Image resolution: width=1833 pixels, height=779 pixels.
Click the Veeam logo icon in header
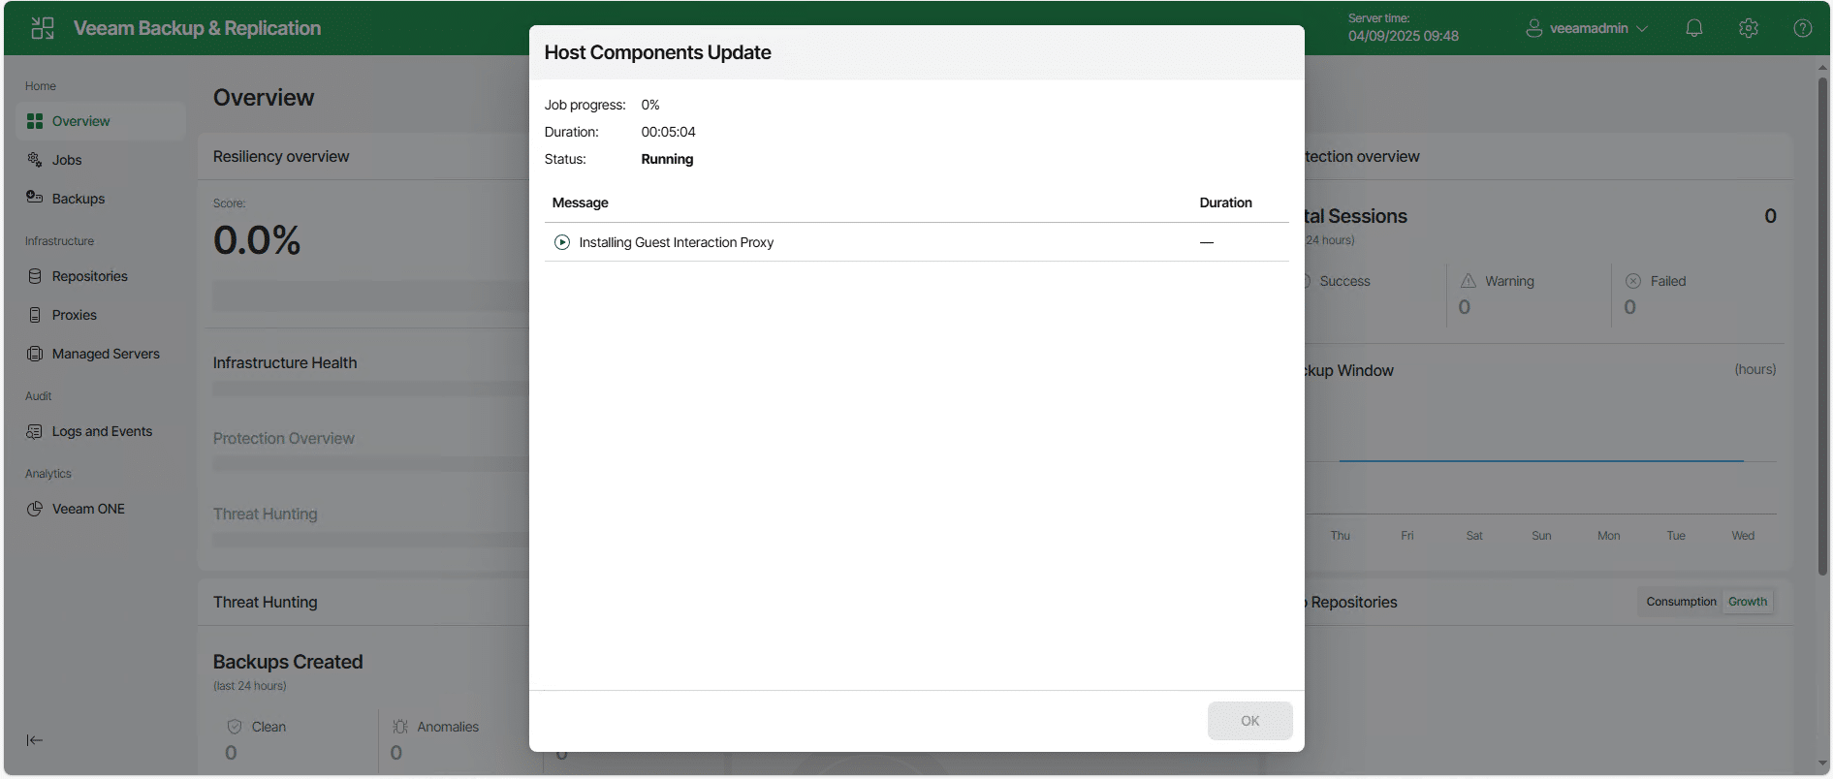point(43,28)
